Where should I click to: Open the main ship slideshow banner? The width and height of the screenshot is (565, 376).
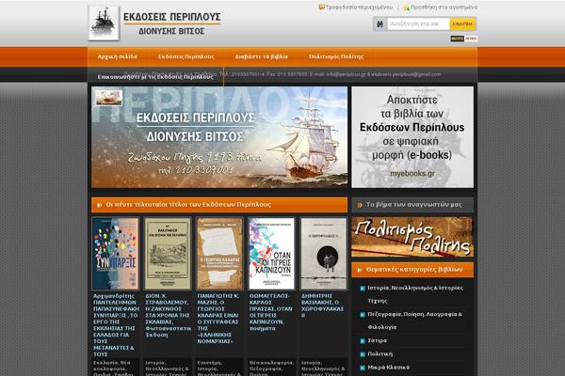219,137
